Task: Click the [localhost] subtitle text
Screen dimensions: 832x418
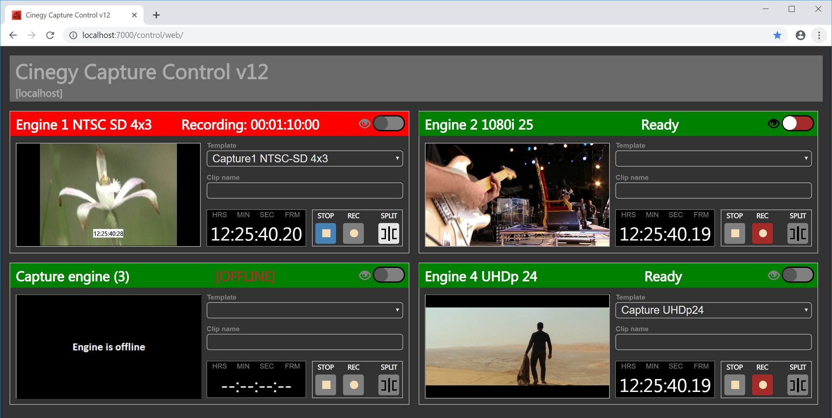Action: pyautogui.click(x=39, y=93)
